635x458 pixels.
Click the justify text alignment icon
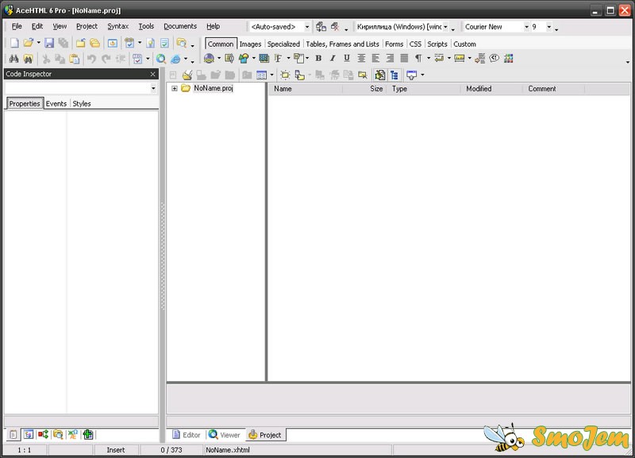point(404,58)
